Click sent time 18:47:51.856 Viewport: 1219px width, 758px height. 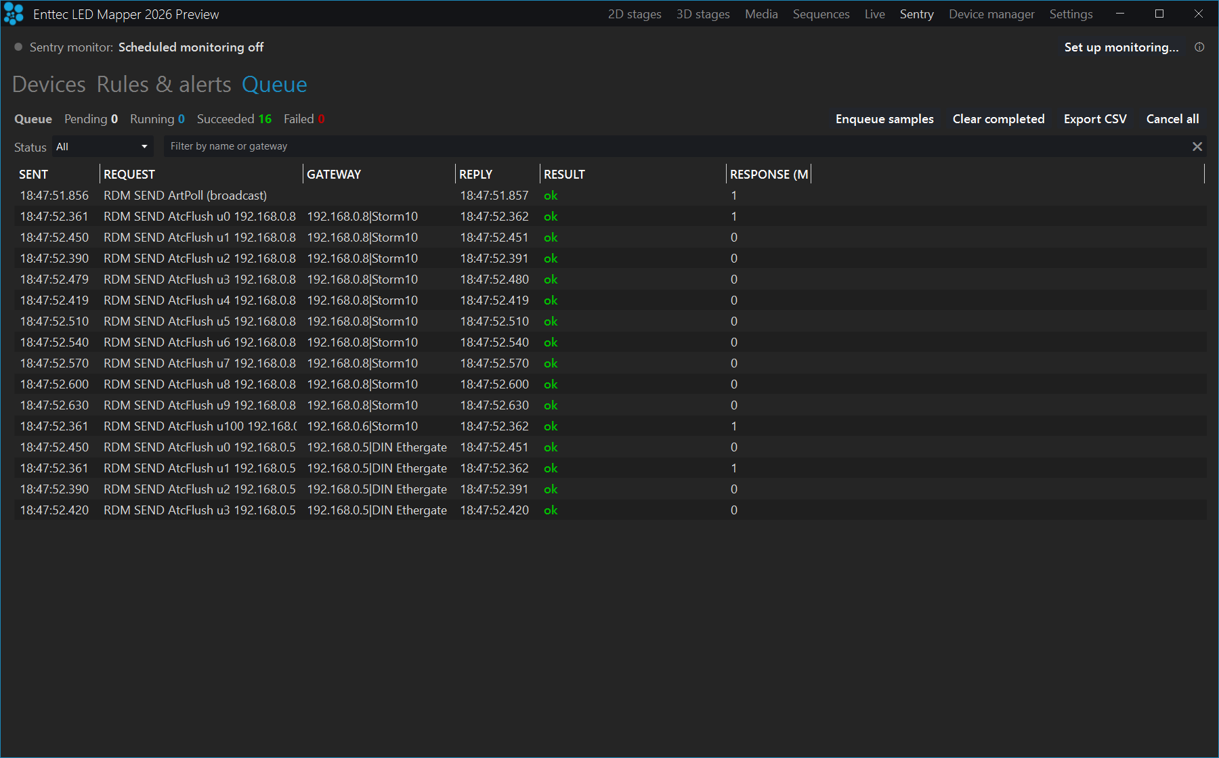pyautogui.click(x=54, y=196)
